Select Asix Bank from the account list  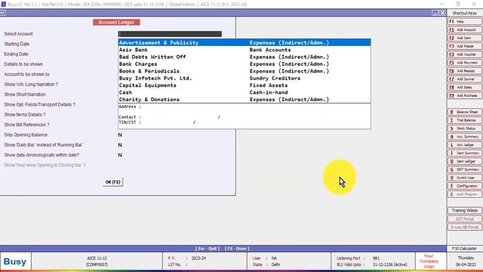pyautogui.click(x=245, y=50)
